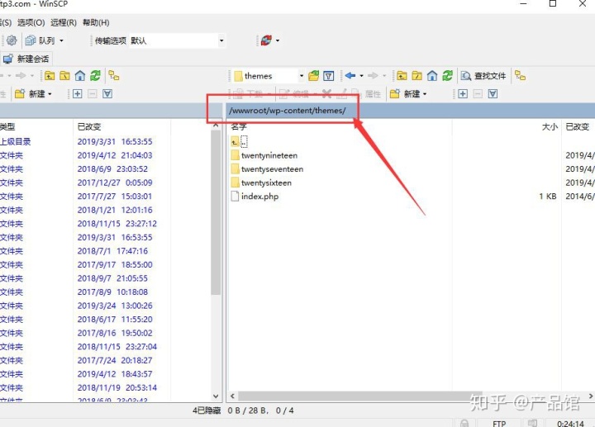Screen dimensions: 595x427
Task: Click the Properties (属性) button
Action: tap(368, 93)
